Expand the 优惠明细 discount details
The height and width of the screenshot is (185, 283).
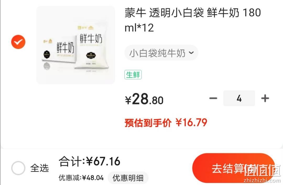(x=128, y=178)
